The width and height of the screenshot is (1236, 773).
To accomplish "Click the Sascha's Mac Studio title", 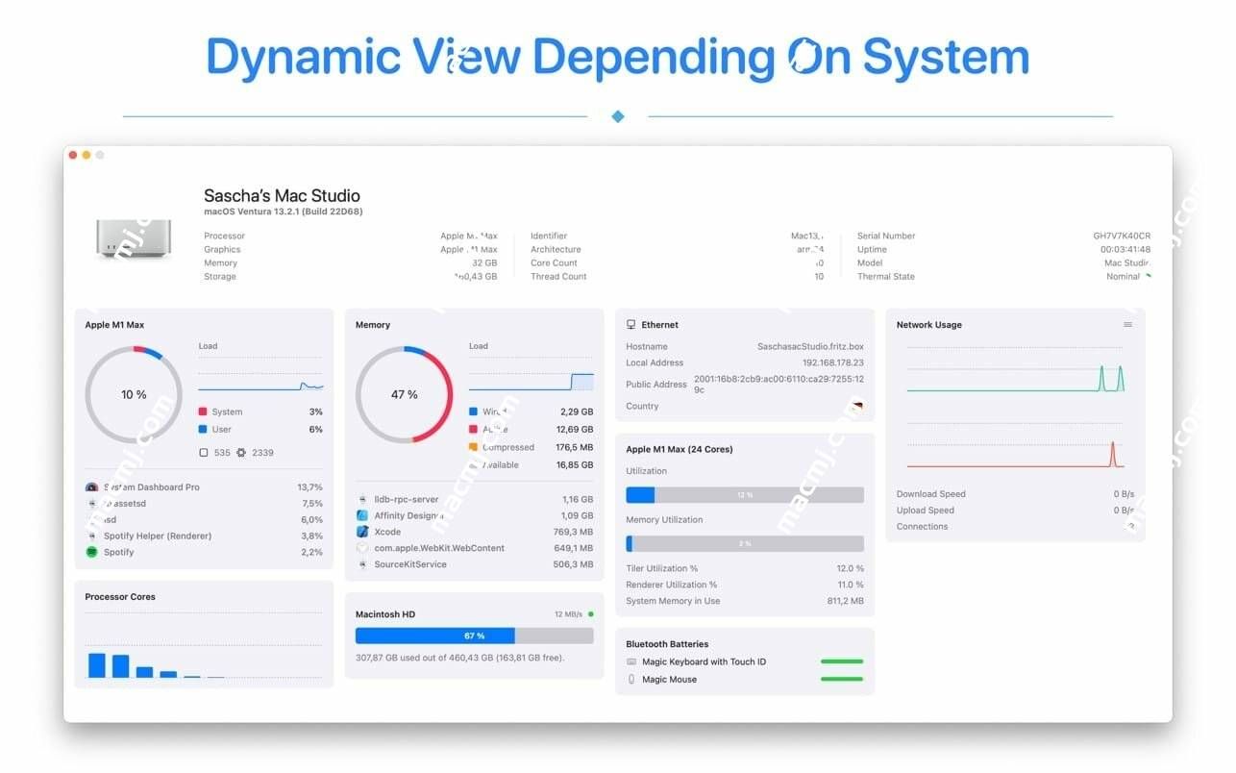I will click(282, 196).
